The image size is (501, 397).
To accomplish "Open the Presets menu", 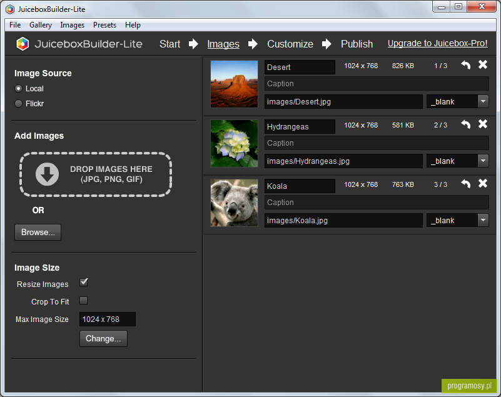I will (x=104, y=25).
